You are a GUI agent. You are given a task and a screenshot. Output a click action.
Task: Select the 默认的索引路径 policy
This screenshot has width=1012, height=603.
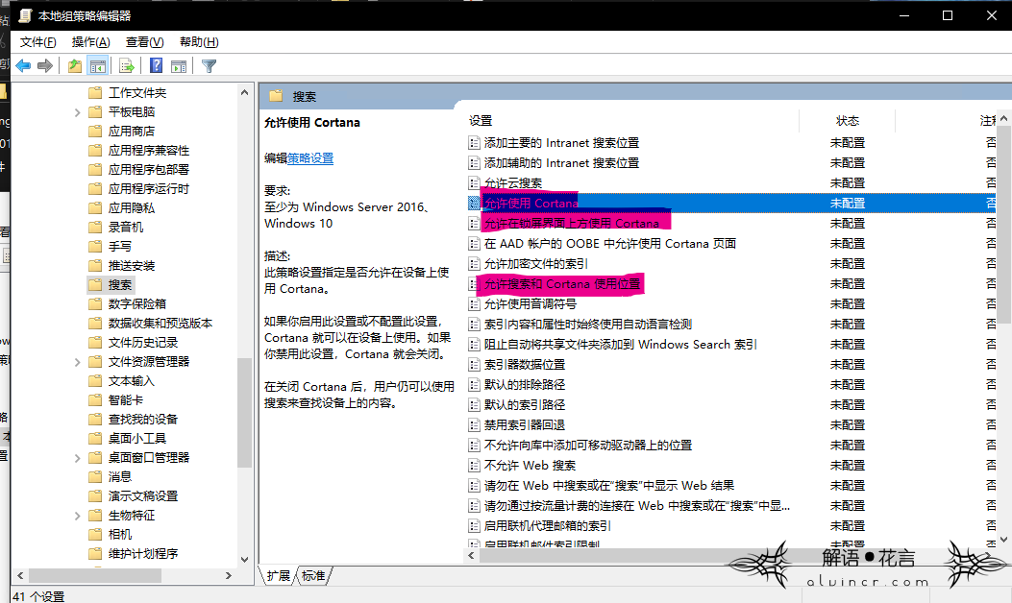(525, 405)
